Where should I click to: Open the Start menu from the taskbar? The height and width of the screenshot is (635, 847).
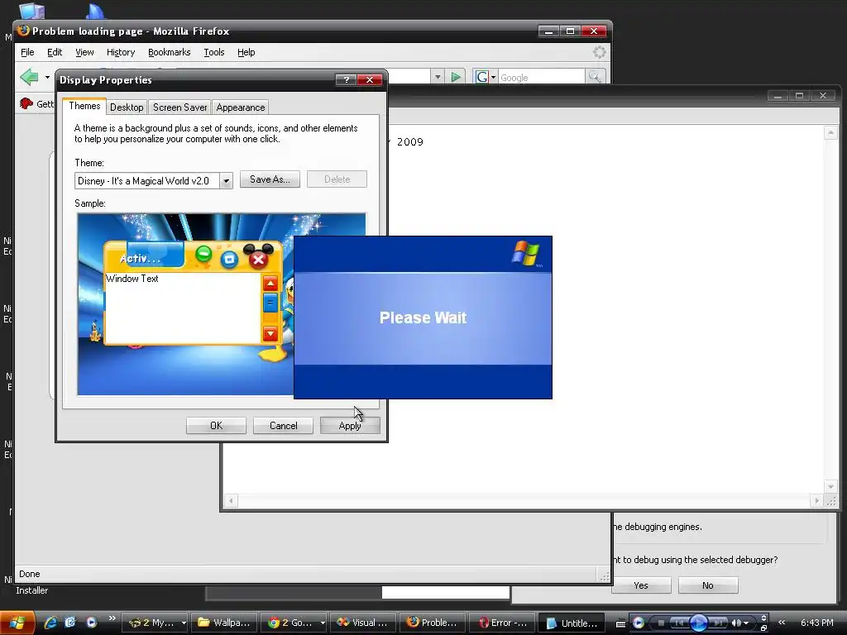click(17, 623)
